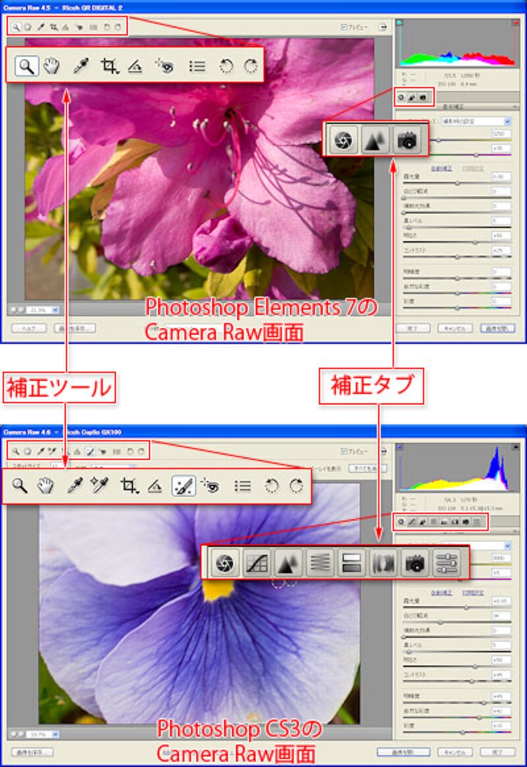Select the Hand tool in the Elements 7 enlarged toolbar

[x=51, y=65]
